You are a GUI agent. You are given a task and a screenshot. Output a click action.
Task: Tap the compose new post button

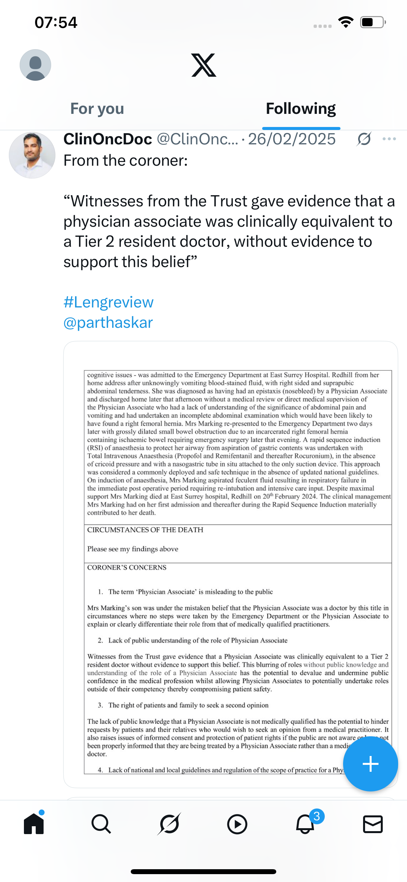(x=370, y=764)
